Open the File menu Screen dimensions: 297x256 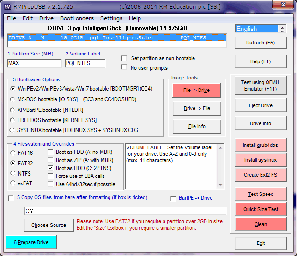click(12, 18)
